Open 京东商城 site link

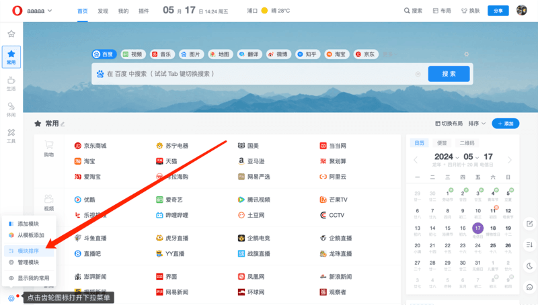(x=91, y=146)
